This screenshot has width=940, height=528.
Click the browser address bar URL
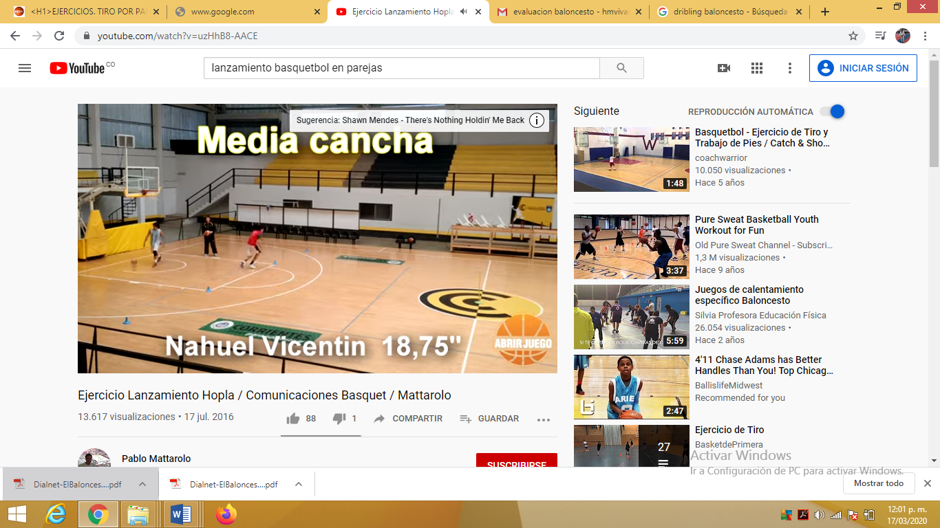coord(178,36)
